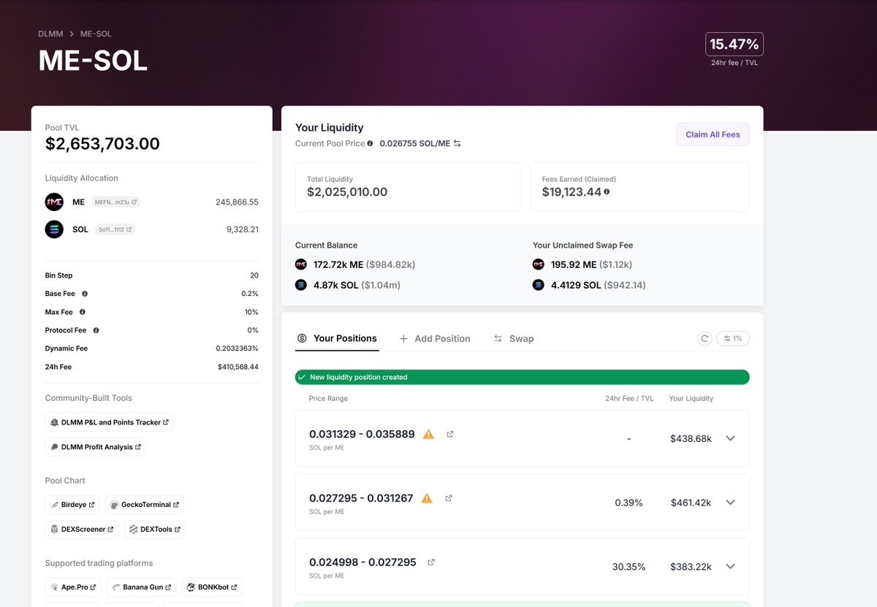The image size is (877, 607).
Task: Toggle the pool price swap-direction icon
Action: [x=458, y=143]
